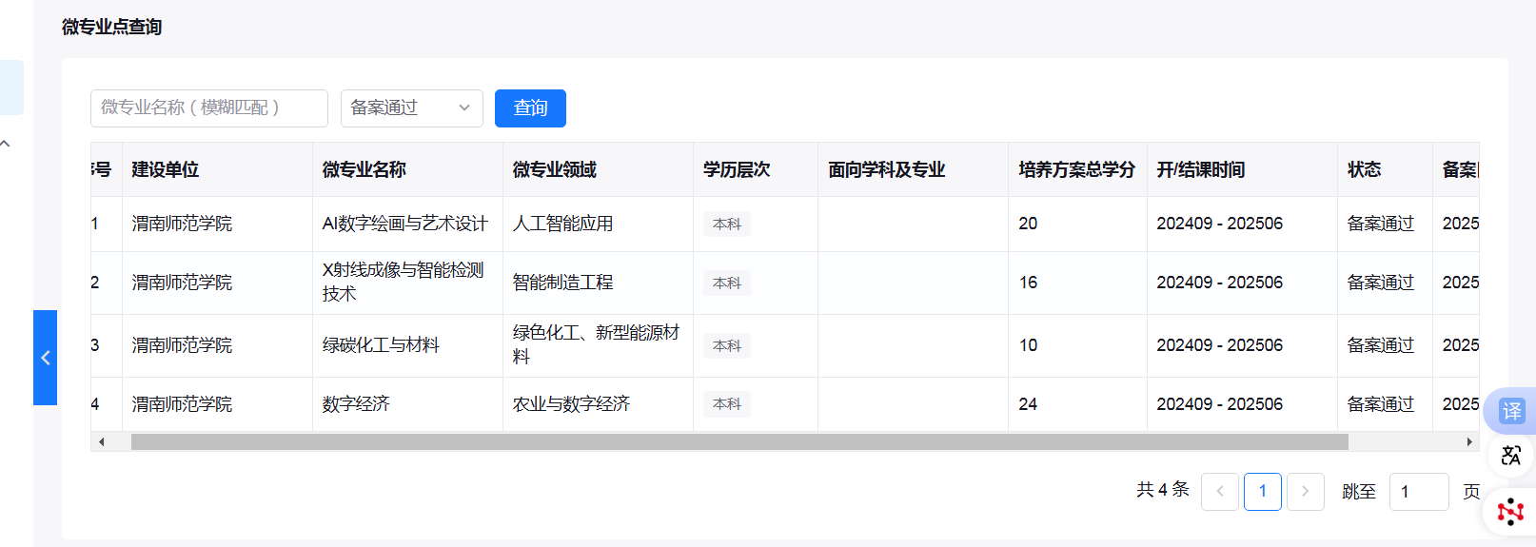Select the AI数字绘画与艺术设计 row name cell

pos(404,224)
